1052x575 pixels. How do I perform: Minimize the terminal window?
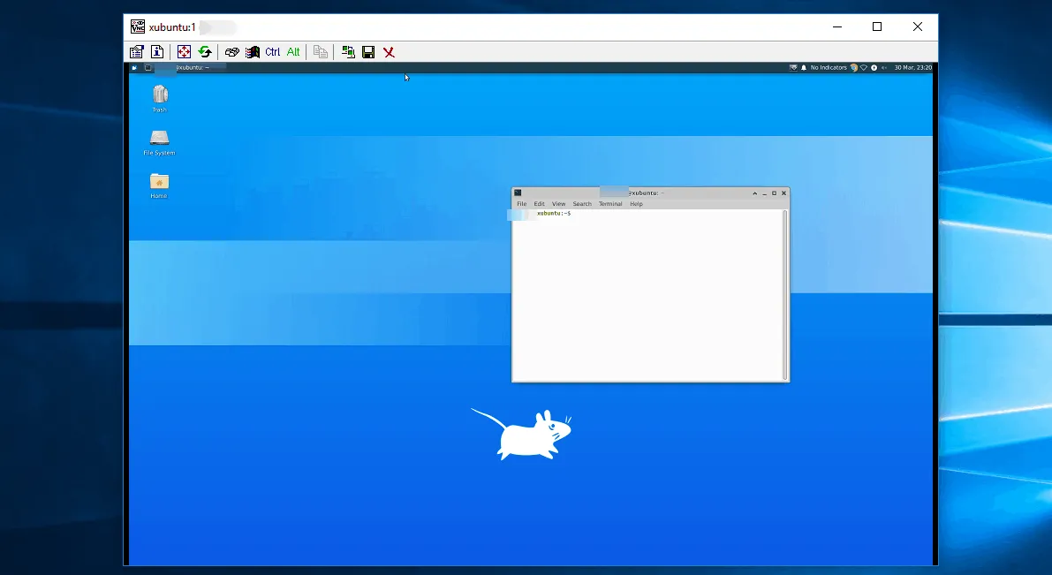(764, 193)
